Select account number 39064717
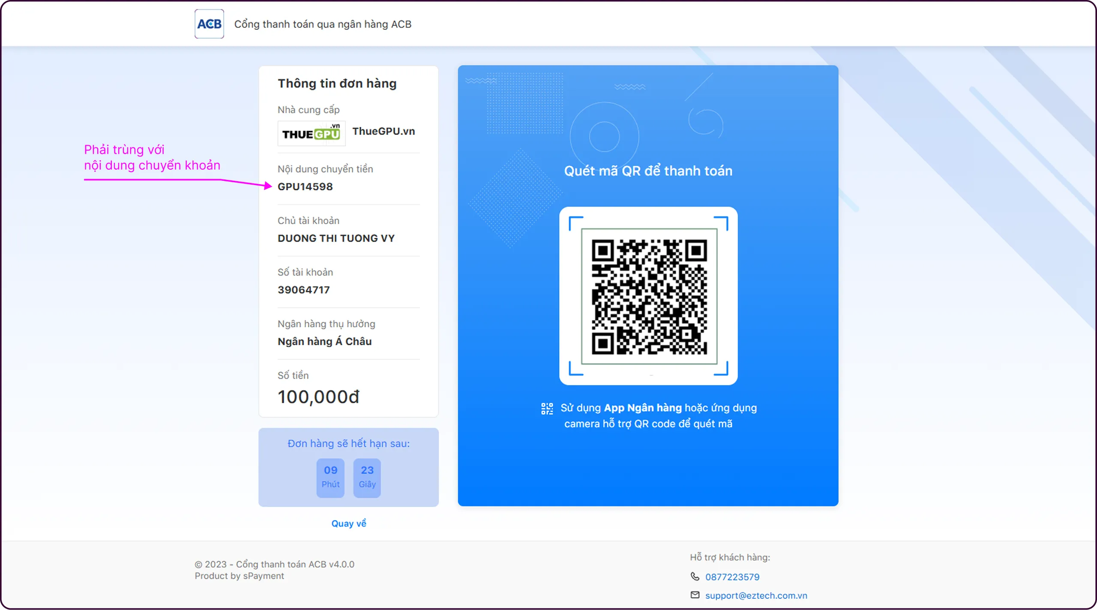 click(304, 290)
